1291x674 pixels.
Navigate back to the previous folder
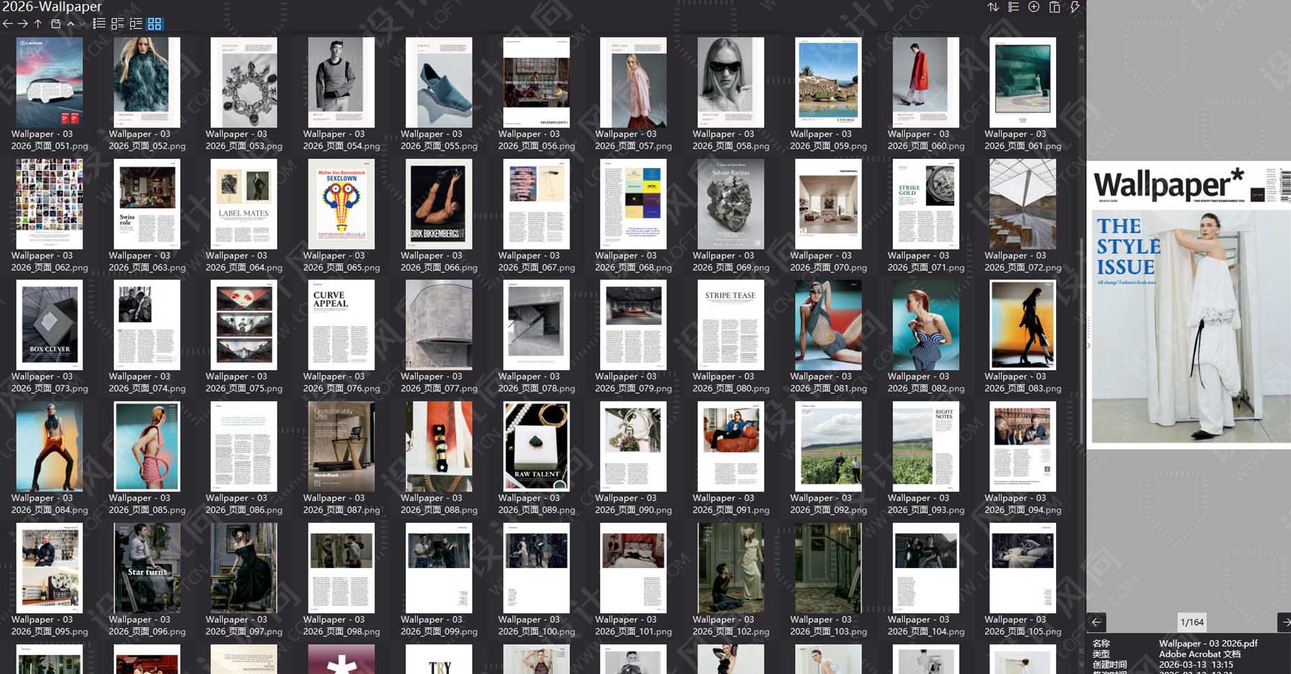pyautogui.click(x=7, y=24)
